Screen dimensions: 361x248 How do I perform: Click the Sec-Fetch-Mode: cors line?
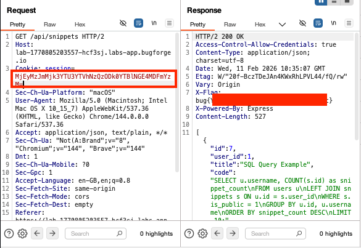(52, 196)
